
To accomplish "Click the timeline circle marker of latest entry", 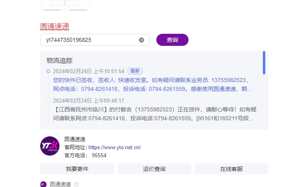I will point(48,71).
